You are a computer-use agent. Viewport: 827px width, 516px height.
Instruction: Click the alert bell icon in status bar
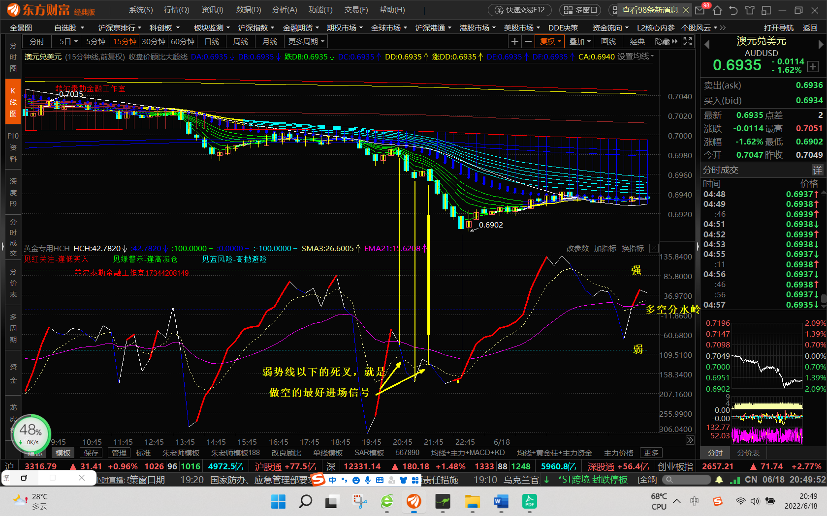719,480
